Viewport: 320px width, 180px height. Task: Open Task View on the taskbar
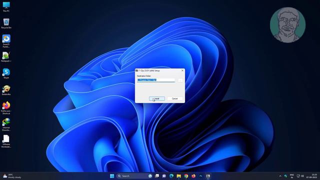157,176
